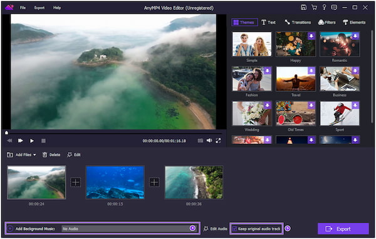The image size is (376, 239).
Task: Click the AnyMP4 app logo
Action: pyautogui.click(x=9, y=8)
